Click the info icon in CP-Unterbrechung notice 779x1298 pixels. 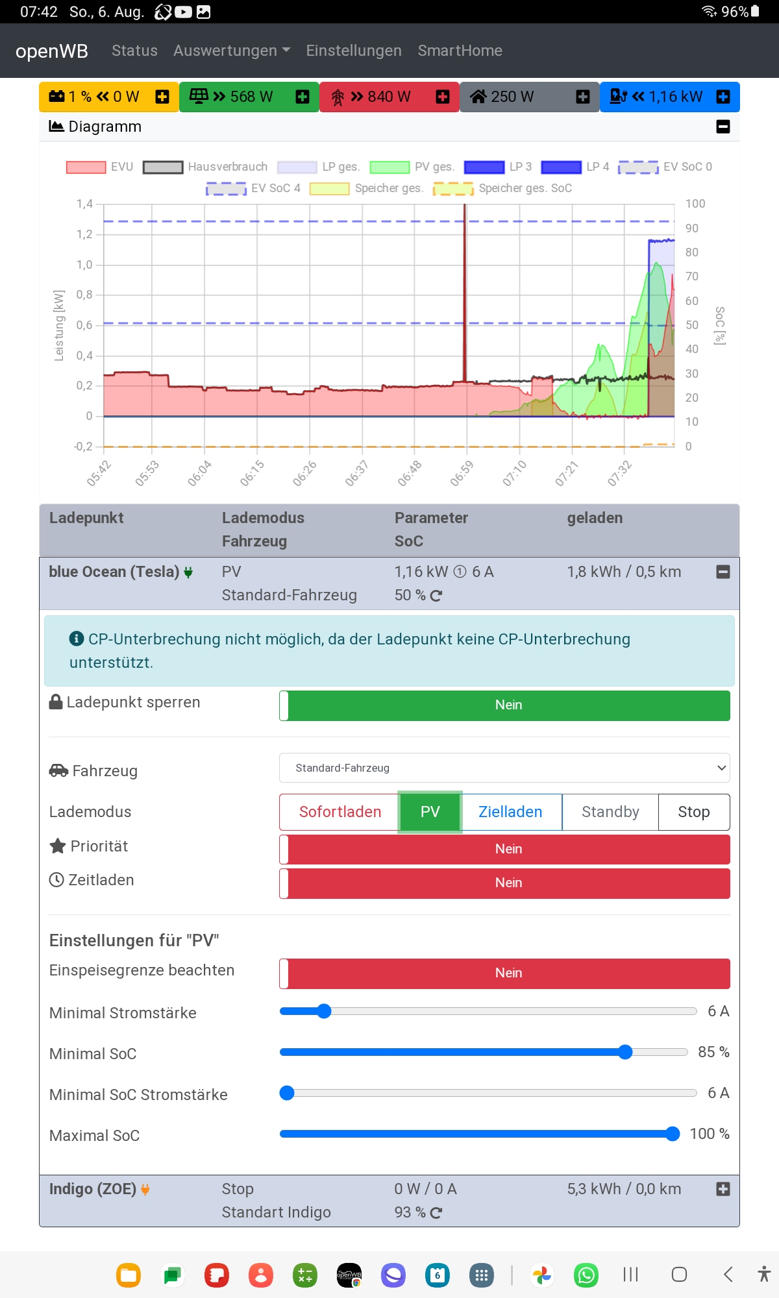[77, 639]
